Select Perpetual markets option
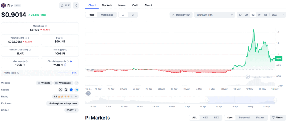Screen dimensions: 286x122 [x=244, y=118]
